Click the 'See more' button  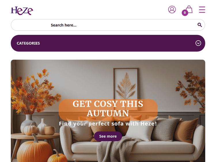[108, 136]
